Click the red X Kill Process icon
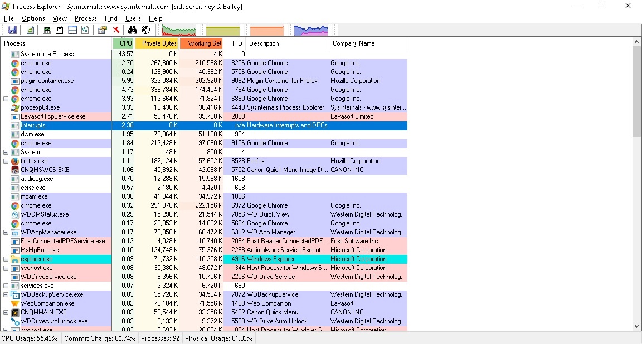 116,30
